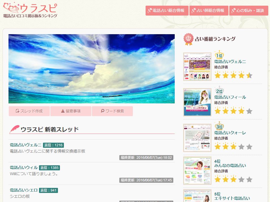
Task: Click the 3位 bronze crown icon
Action: point(219,126)
